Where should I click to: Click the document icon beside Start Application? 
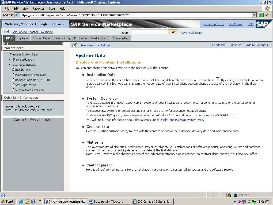13,84
